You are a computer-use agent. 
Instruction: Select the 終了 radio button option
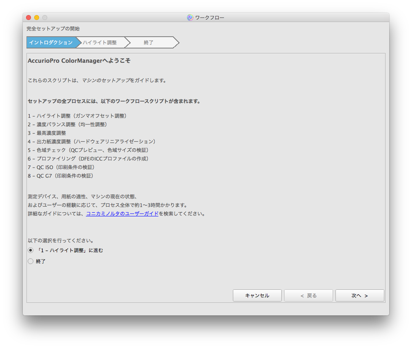31,261
